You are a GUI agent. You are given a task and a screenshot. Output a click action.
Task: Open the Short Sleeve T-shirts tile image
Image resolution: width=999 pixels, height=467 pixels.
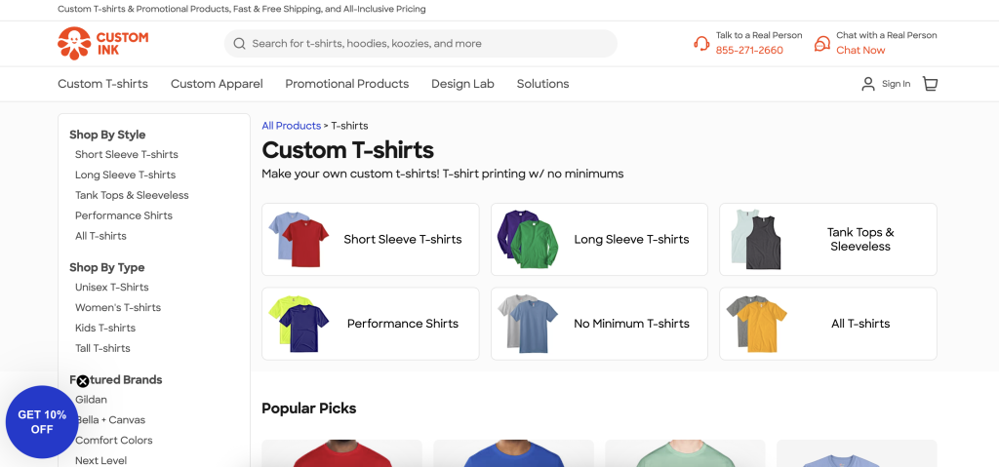point(294,239)
